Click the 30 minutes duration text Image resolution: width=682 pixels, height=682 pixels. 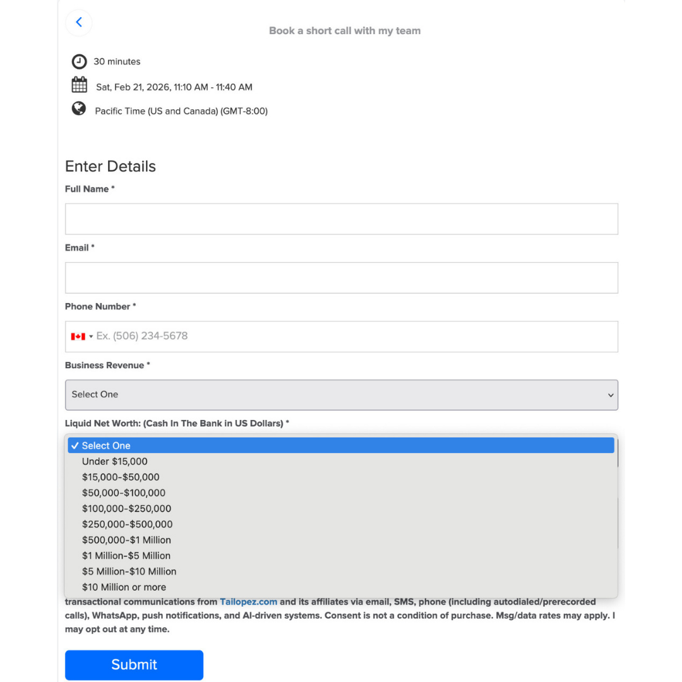click(x=117, y=61)
